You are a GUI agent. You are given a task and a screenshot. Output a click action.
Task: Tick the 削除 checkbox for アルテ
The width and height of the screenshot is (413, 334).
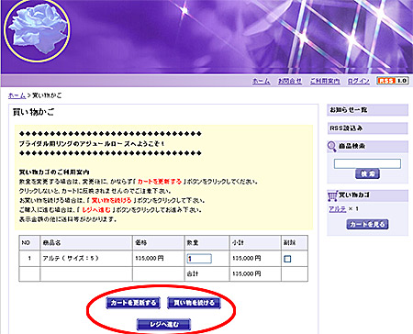[x=287, y=259]
